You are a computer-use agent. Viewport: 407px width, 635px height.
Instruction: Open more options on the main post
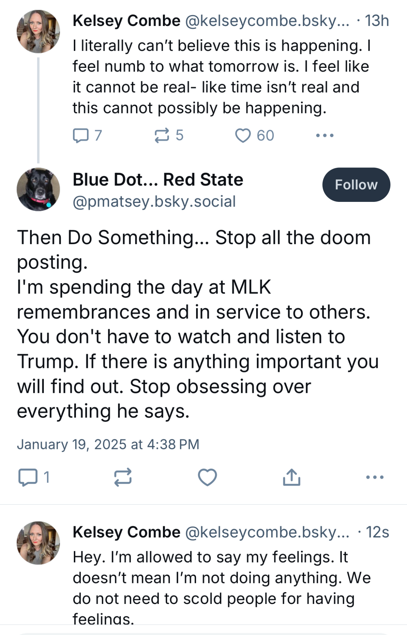[375, 477]
